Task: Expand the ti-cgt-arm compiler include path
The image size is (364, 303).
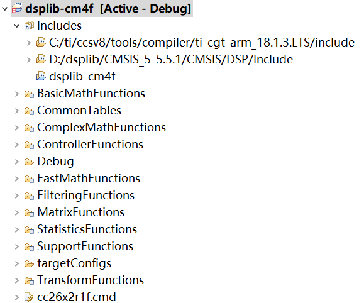Action: 29,43
